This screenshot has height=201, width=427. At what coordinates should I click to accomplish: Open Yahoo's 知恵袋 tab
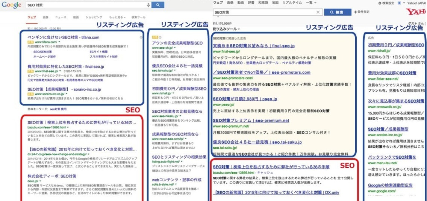click(x=263, y=3)
